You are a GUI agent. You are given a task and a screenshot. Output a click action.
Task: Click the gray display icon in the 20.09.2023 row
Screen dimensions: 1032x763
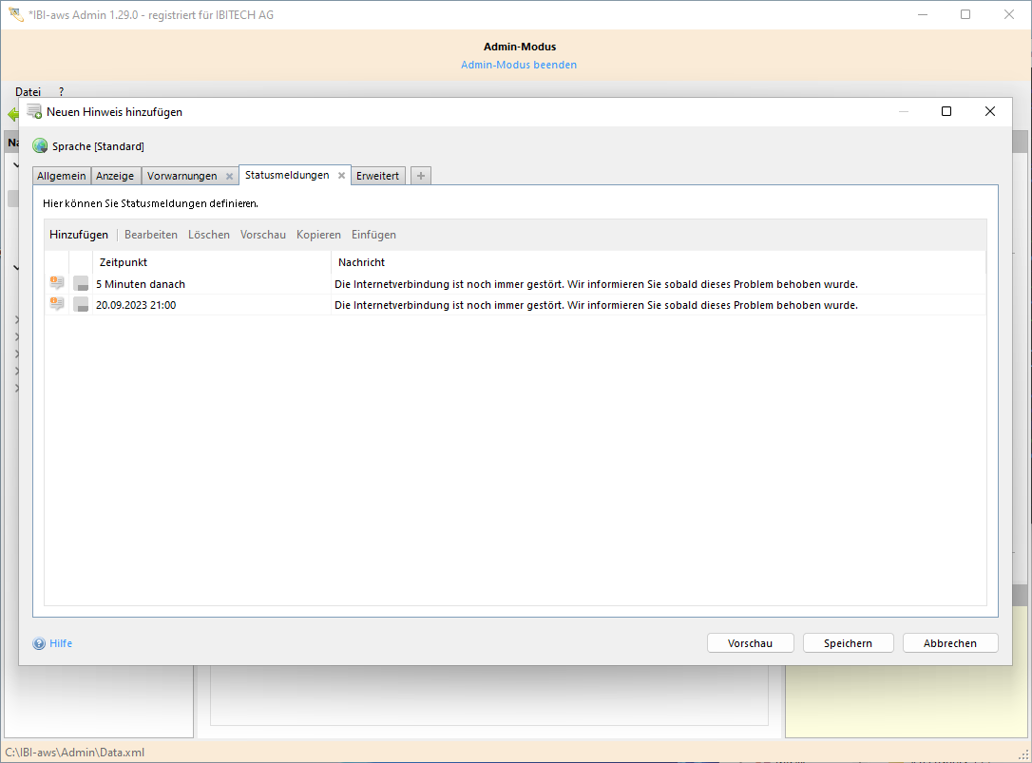click(x=81, y=305)
